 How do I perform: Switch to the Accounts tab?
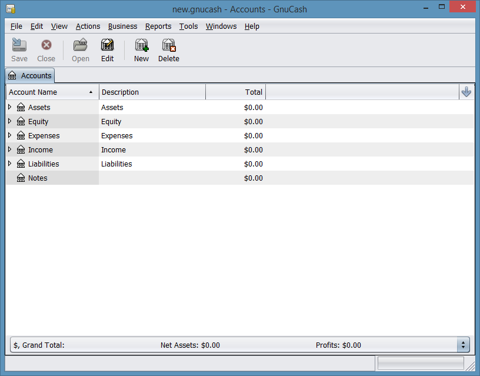(30, 75)
